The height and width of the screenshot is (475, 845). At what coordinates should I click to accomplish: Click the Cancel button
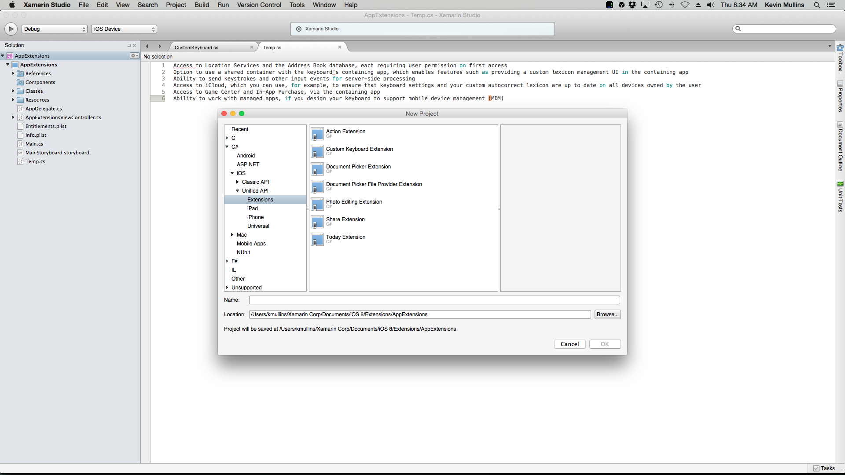click(x=569, y=344)
